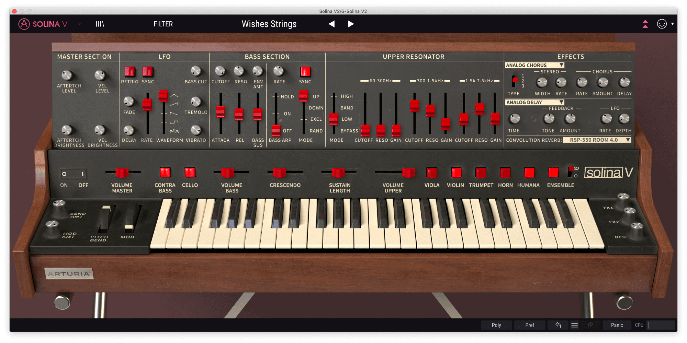This screenshot has width=687, height=343.
Task: Open the preset browser library icon
Action: click(x=100, y=24)
